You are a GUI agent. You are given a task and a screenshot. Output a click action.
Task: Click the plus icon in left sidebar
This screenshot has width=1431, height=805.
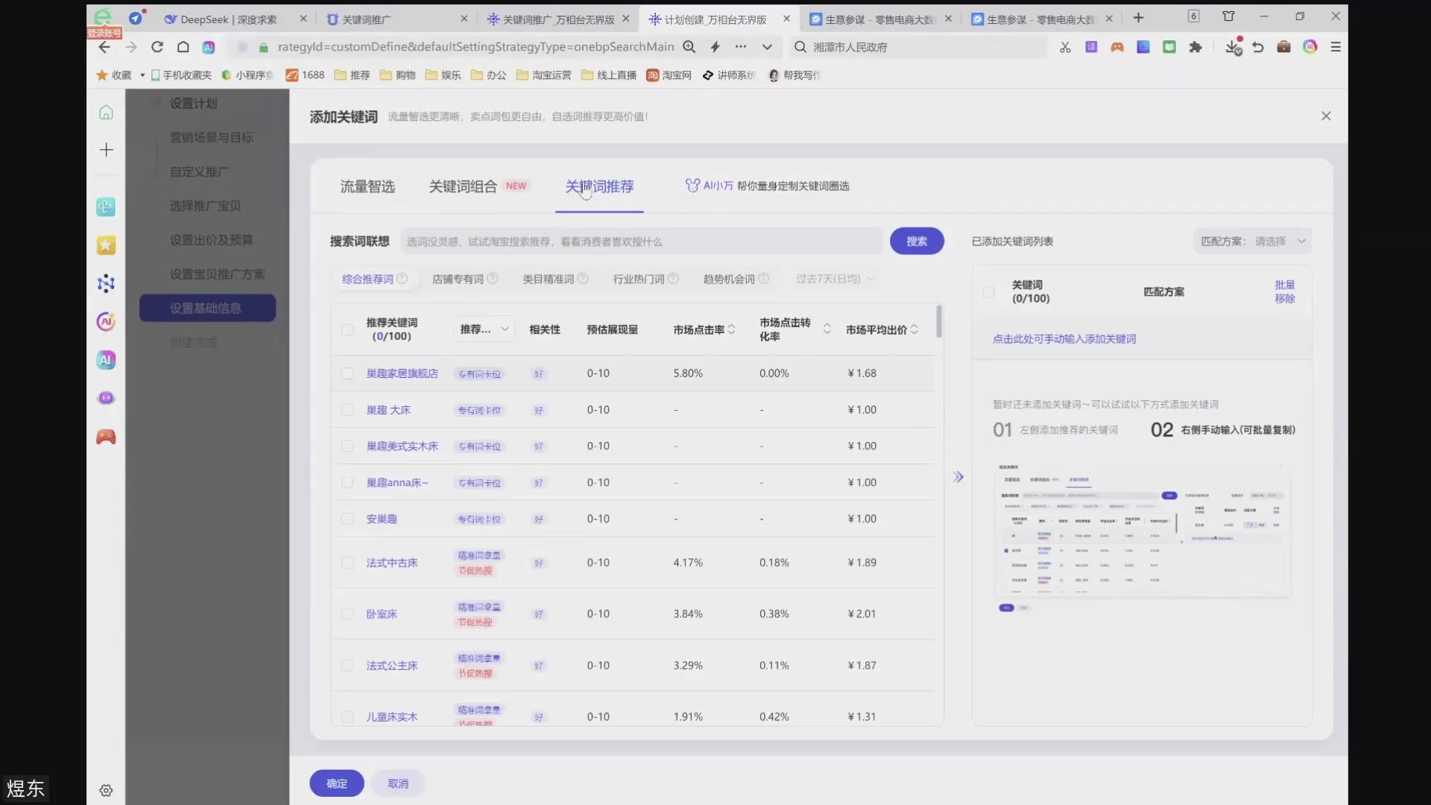106,150
